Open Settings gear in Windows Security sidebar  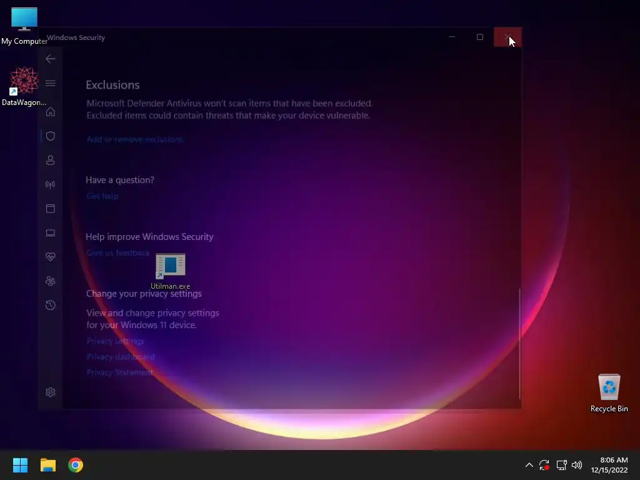click(x=50, y=392)
